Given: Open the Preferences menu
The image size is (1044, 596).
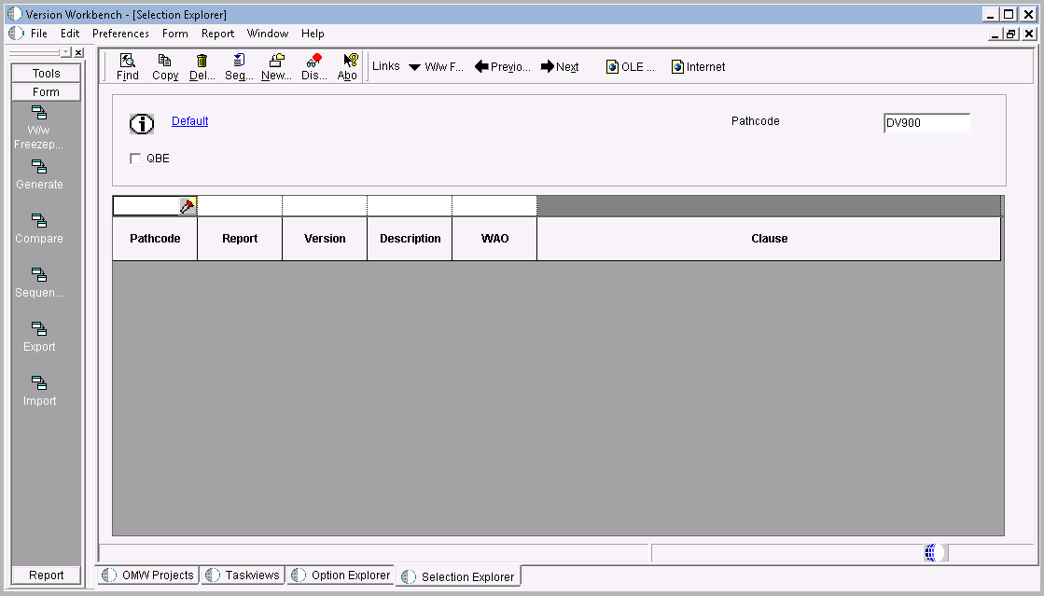Looking at the screenshot, I should [x=120, y=34].
